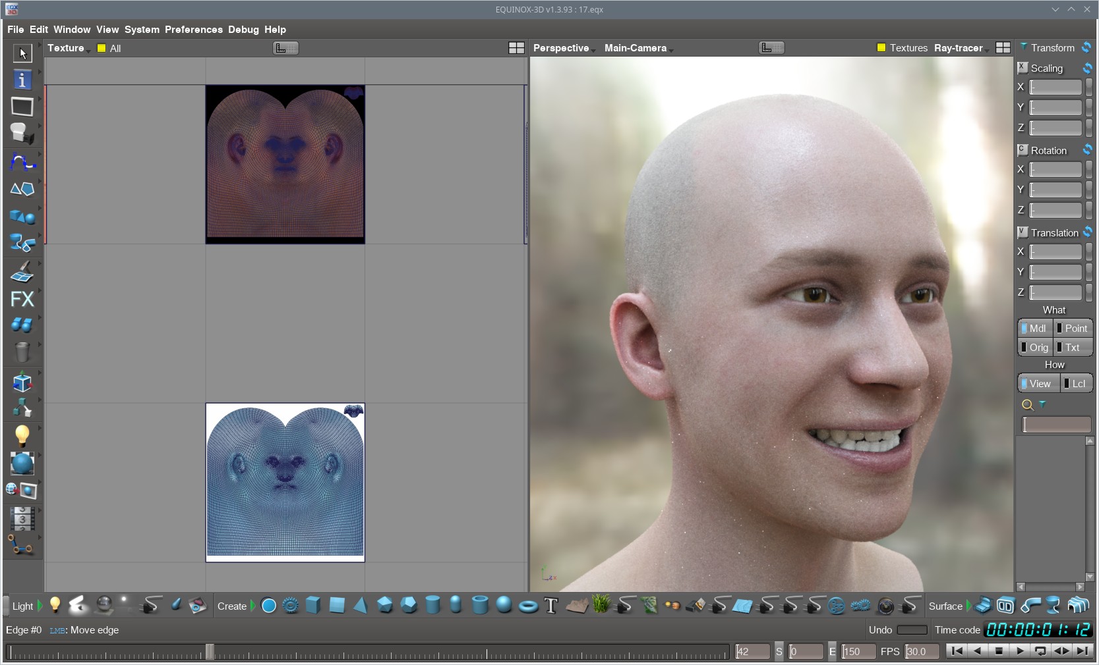This screenshot has height=665, width=1099.
Task: Create a cube primitive
Action: coord(313,605)
